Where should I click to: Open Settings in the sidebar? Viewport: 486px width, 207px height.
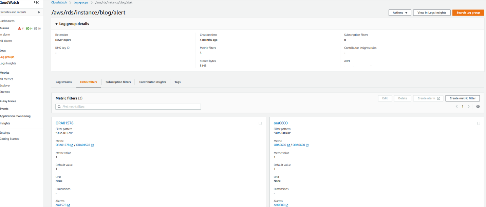(5, 133)
